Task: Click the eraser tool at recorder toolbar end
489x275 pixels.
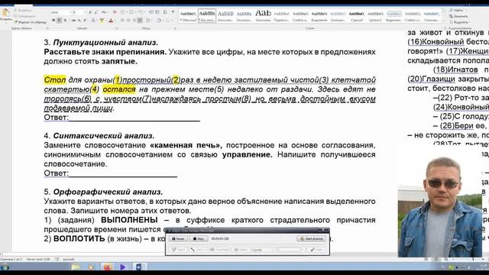Action: coord(316,250)
